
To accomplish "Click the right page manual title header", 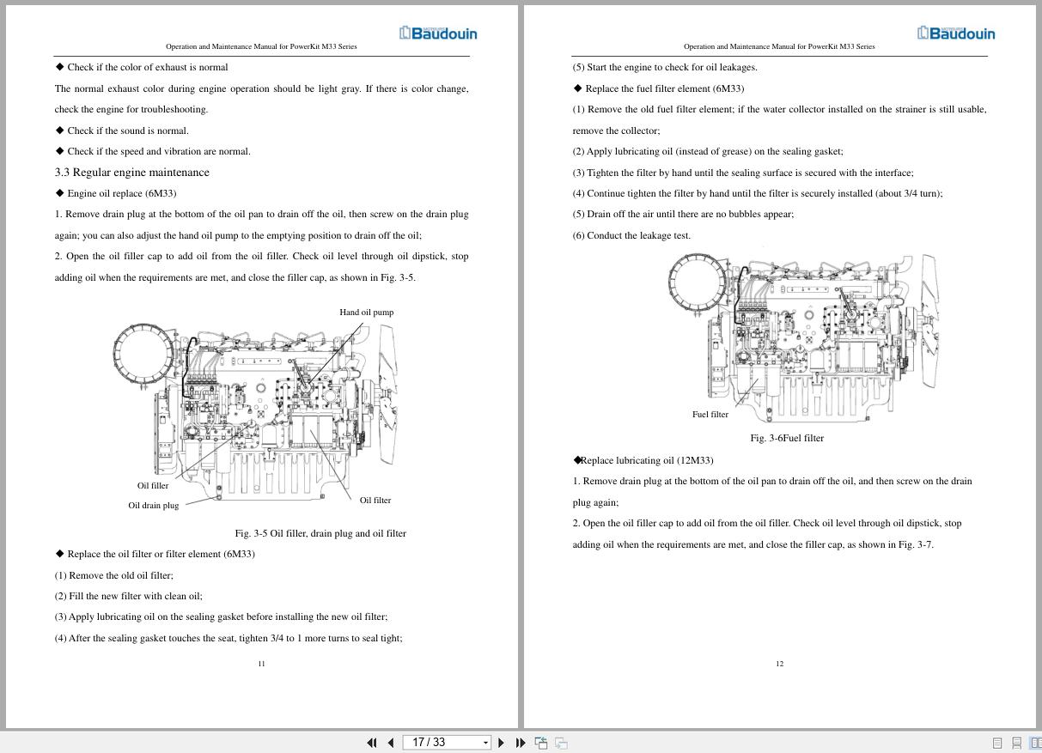I will point(779,46).
